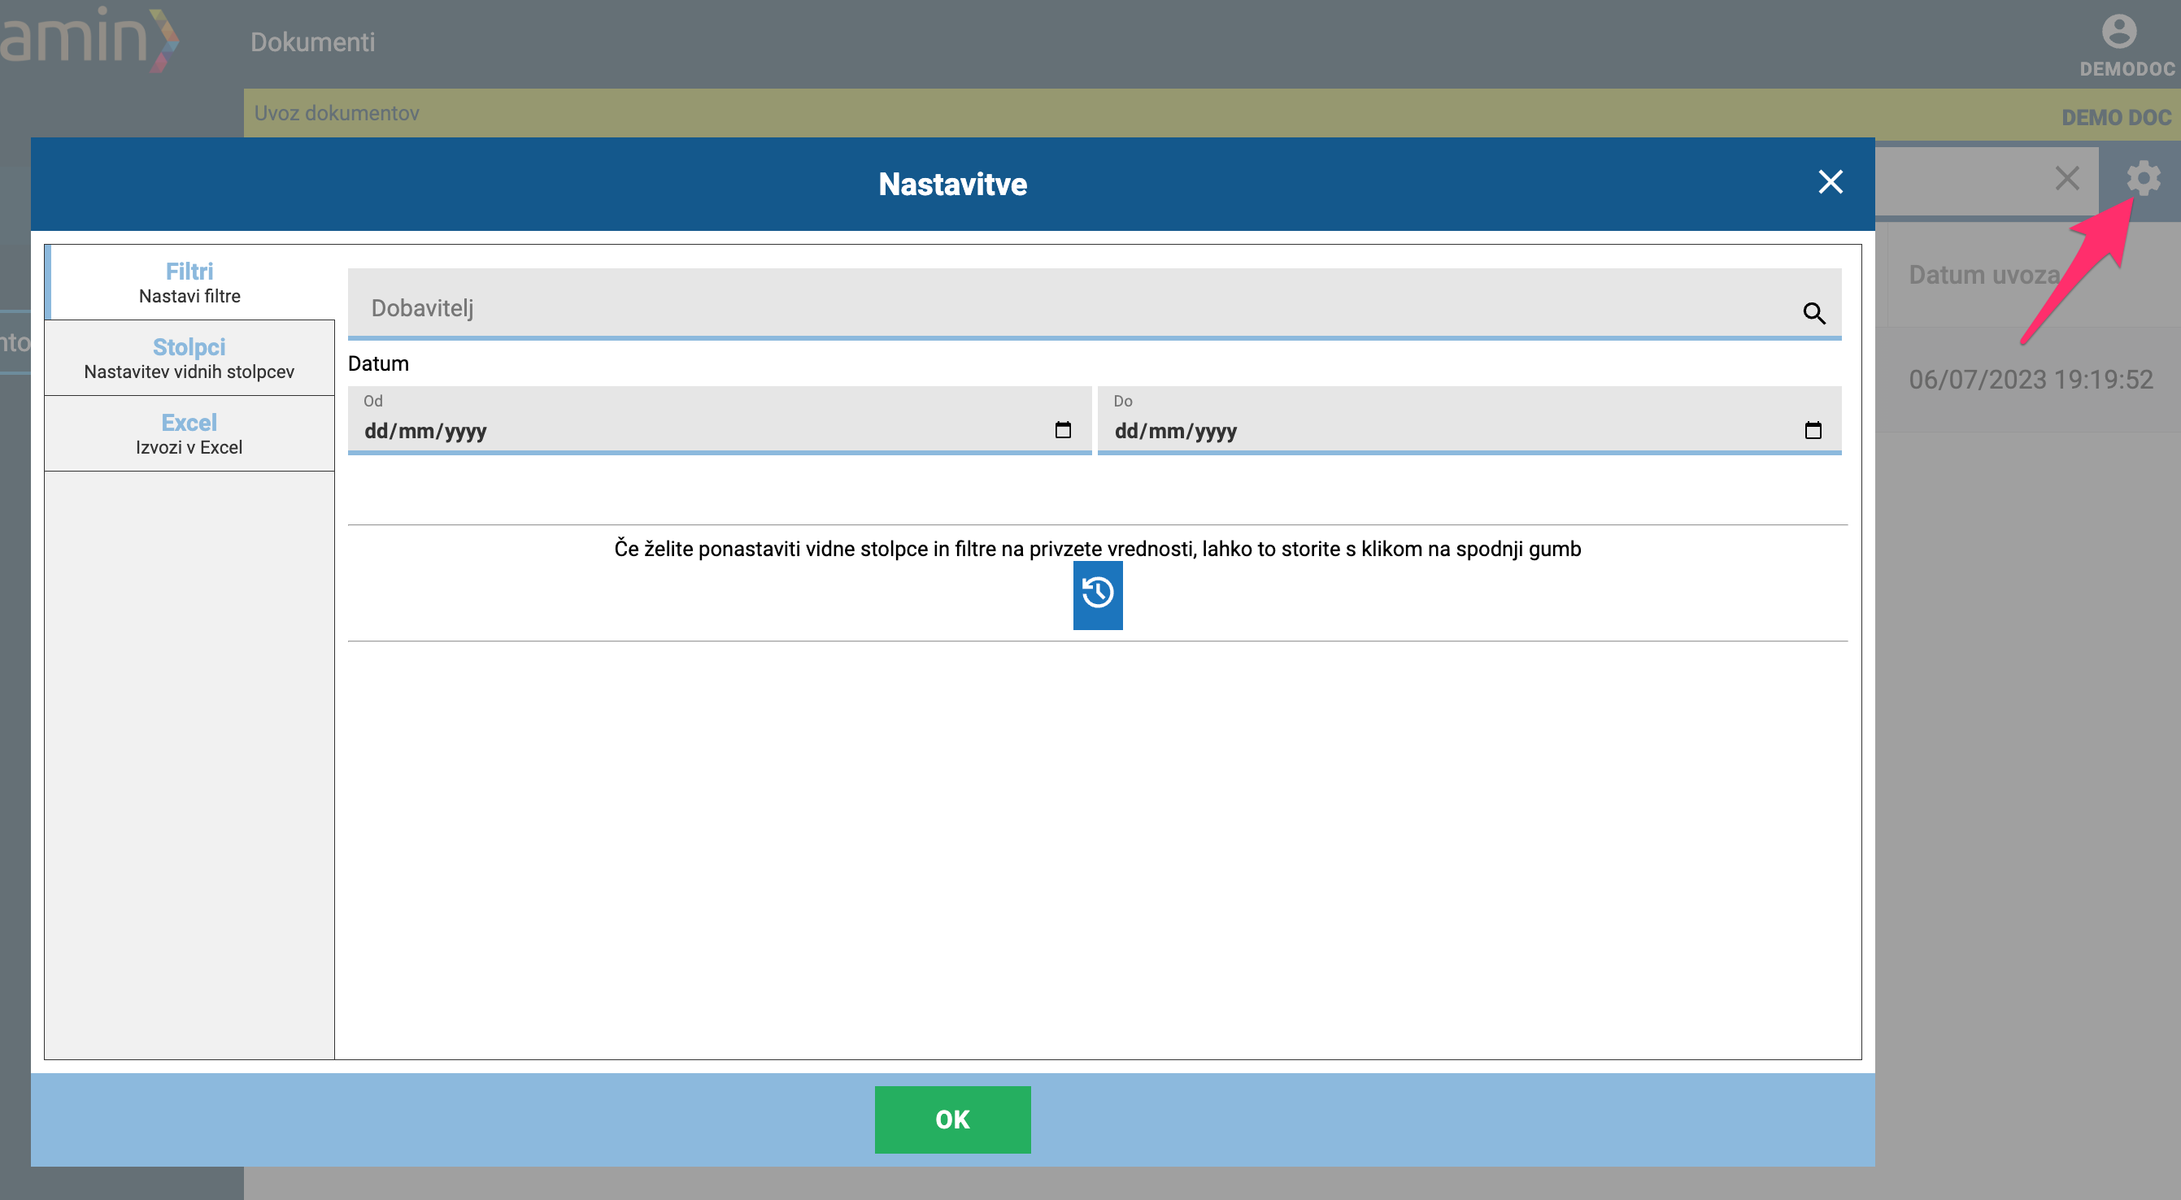Clear search with the X in background toolbar
The height and width of the screenshot is (1200, 2181).
[x=2066, y=179]
